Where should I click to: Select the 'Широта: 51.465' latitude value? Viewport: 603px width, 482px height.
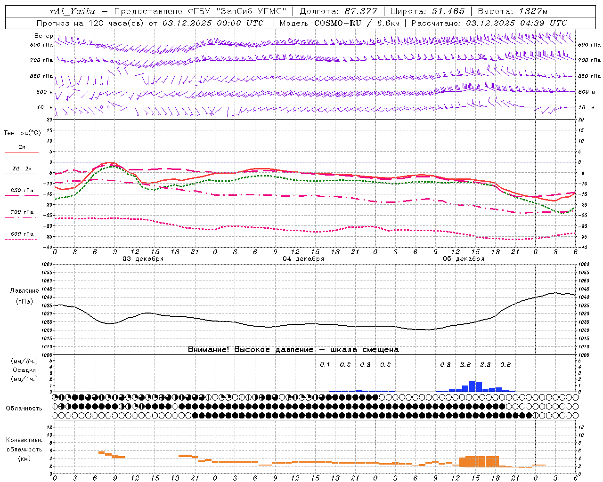(x=428, y=11)
